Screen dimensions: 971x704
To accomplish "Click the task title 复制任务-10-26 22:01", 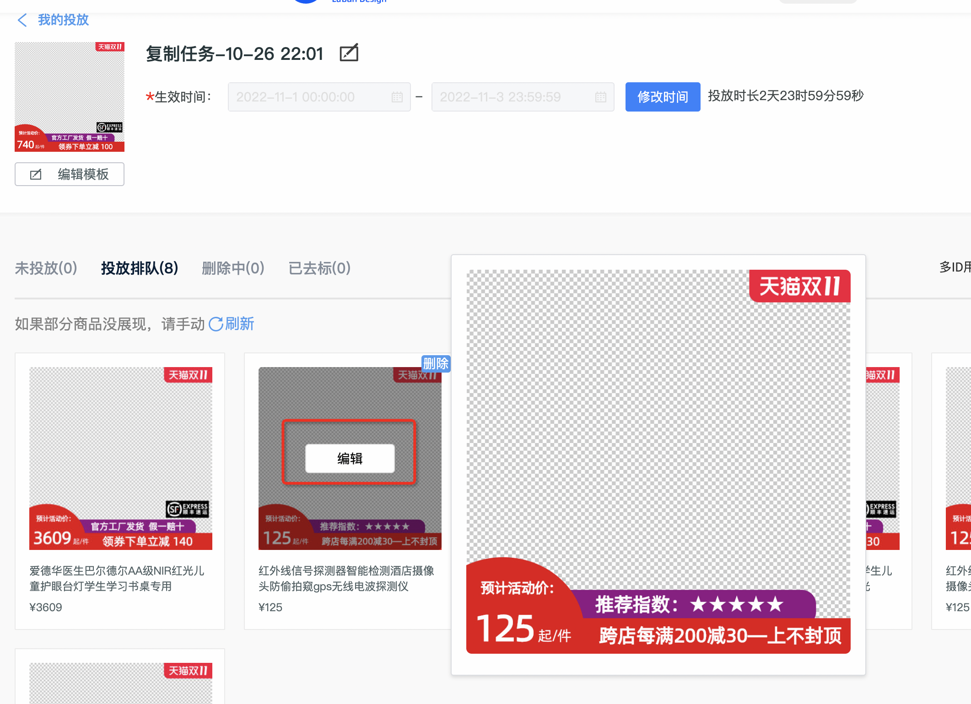I will (x=235, y=54).
